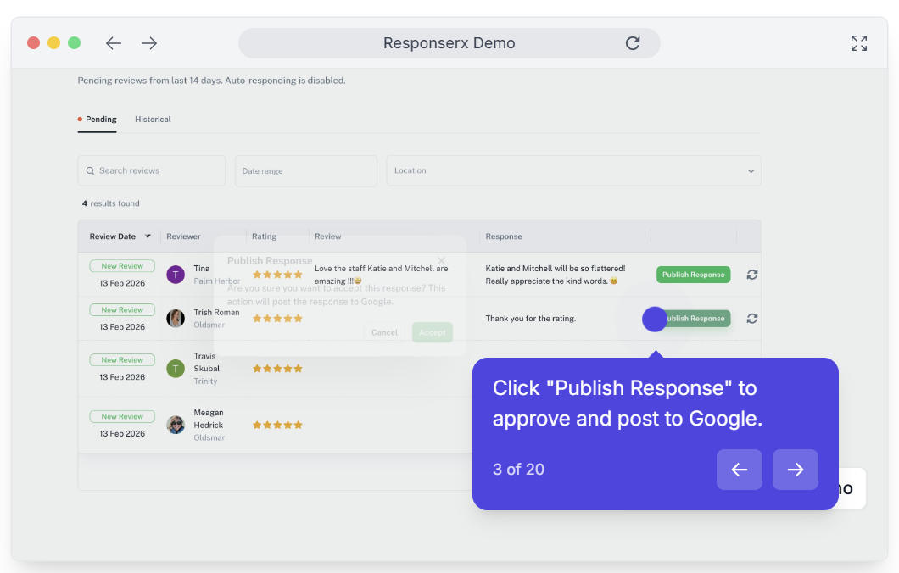Sort by Review Date column arrow
The image size is (899, 573).
148,236
